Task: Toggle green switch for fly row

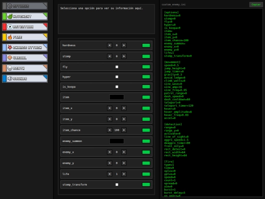Action: pyautogui.click(x=146, y=67)
